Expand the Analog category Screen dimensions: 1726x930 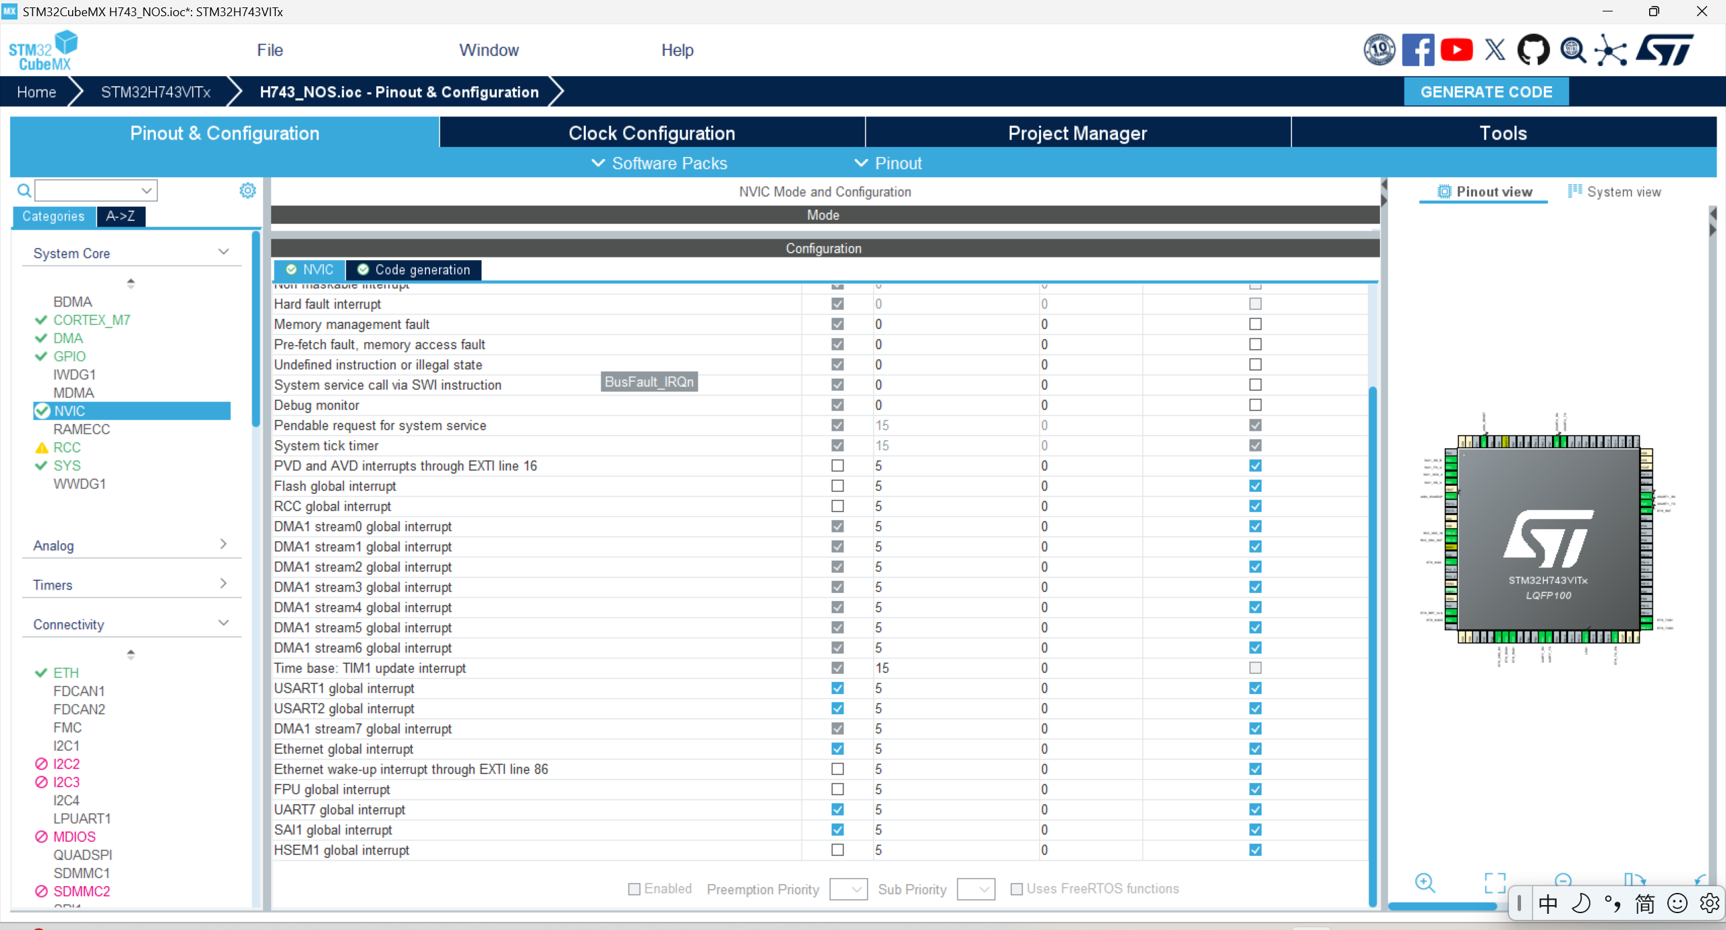pos(223,544)
